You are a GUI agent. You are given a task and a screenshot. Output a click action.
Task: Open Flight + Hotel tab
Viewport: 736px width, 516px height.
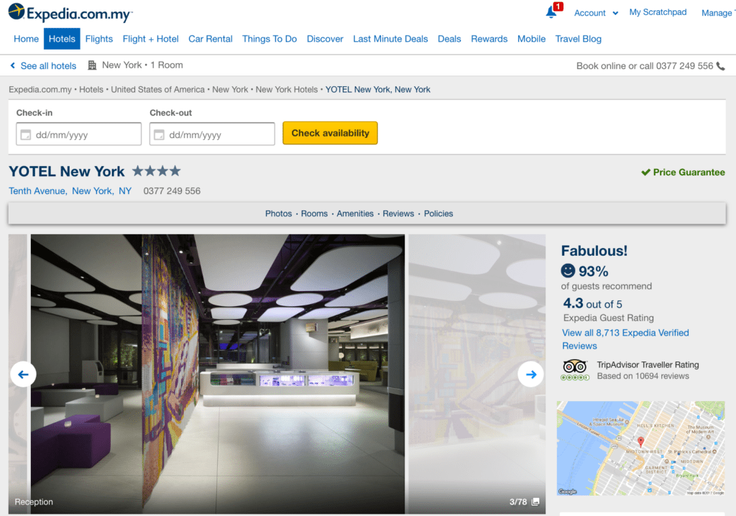[x=151, y=39]
